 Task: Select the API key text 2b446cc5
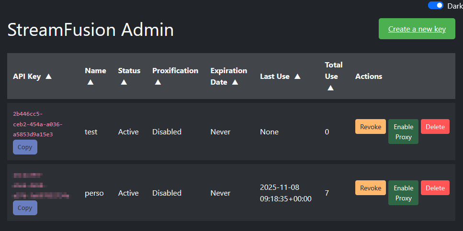click(x=28, y=114)
